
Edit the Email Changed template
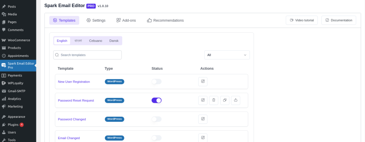(203, 138)
